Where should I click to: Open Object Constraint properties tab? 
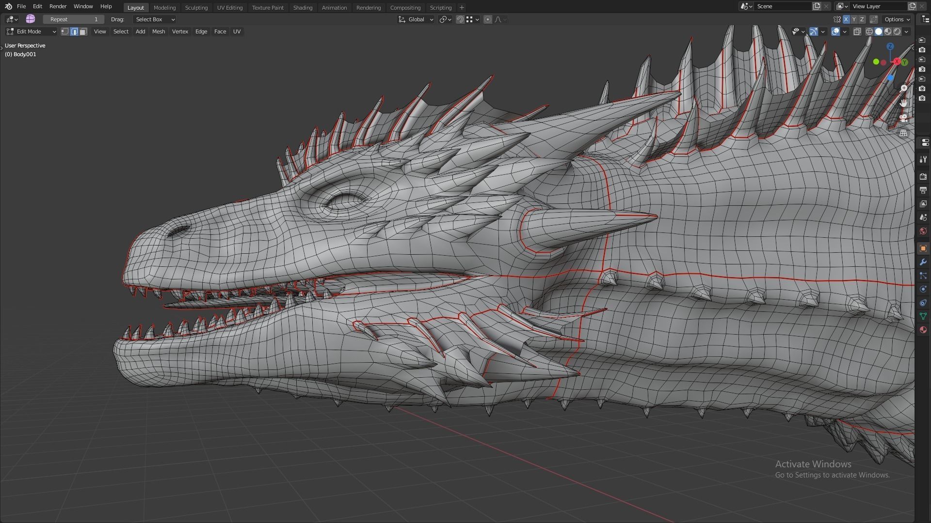click(x=923, y=303)
